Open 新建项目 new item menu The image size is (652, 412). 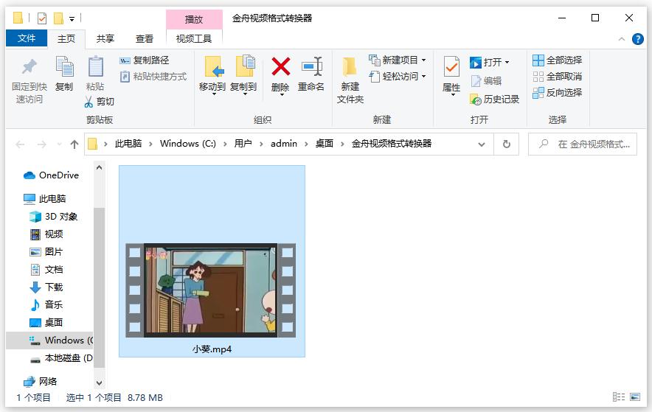[x=398, y=60]
